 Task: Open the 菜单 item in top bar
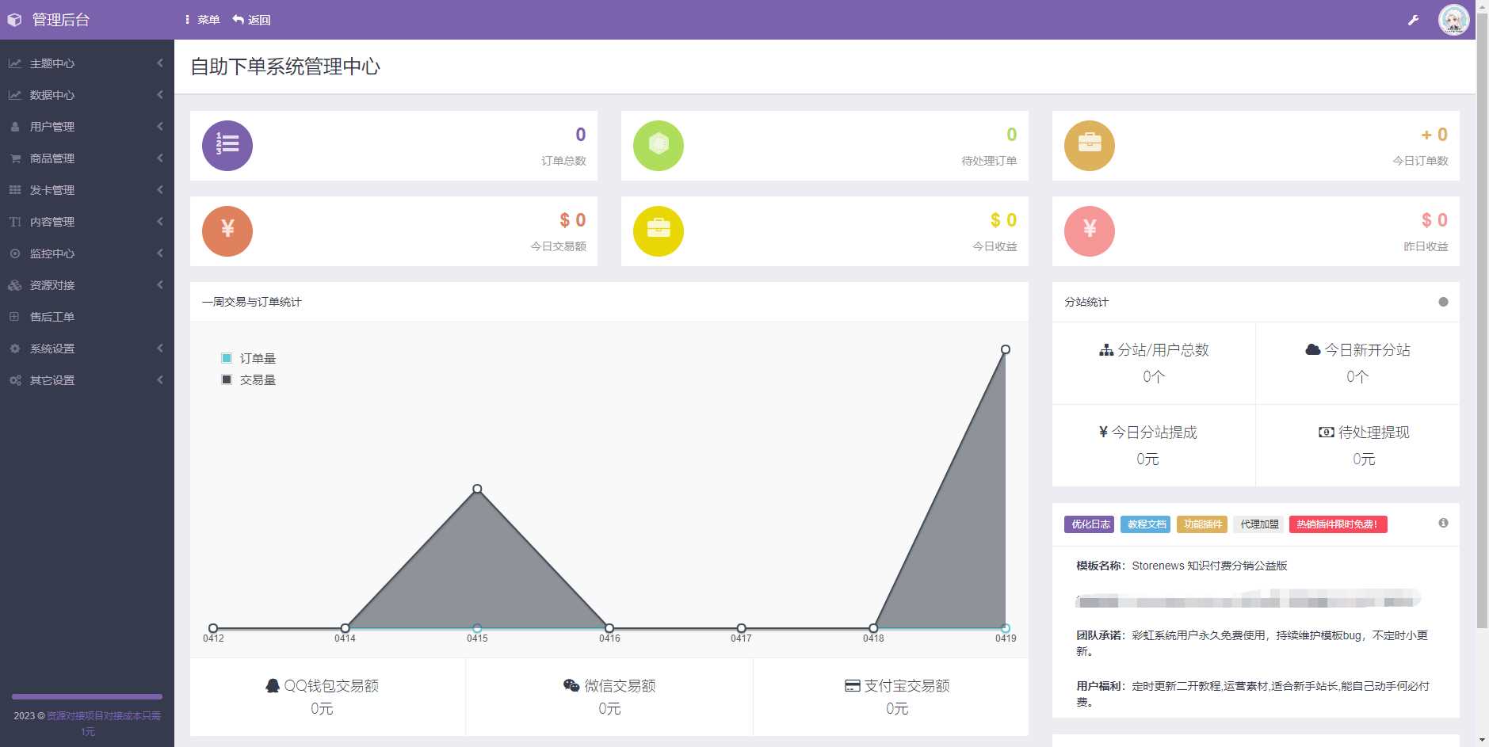pyautogui.click(x=208, y=19)
